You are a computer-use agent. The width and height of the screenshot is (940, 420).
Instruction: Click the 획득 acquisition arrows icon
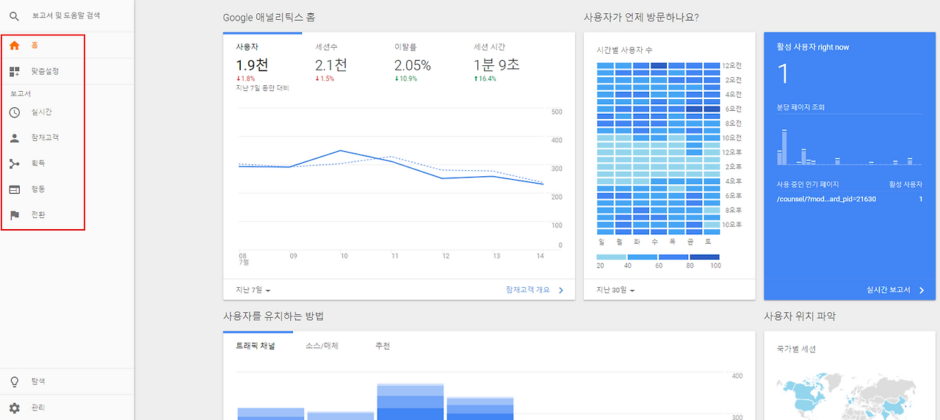(14, 164)
